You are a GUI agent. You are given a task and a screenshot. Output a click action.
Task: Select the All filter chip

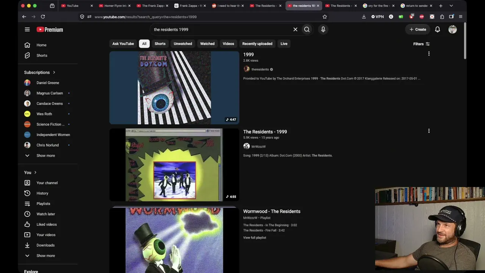point(144,44)
